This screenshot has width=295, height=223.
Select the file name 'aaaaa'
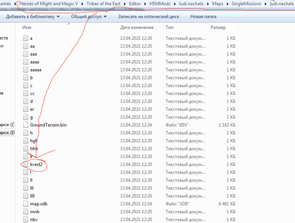(36, 70)
